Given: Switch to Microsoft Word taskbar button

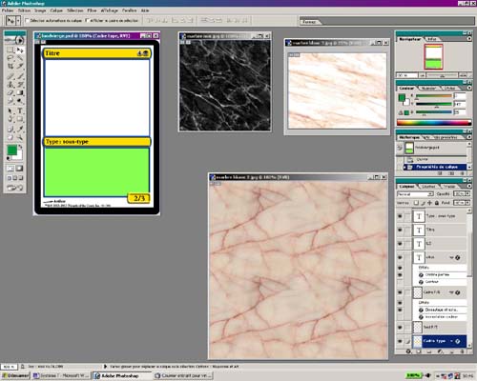Looking at the screenshot, I should click(x=61, y=376).
